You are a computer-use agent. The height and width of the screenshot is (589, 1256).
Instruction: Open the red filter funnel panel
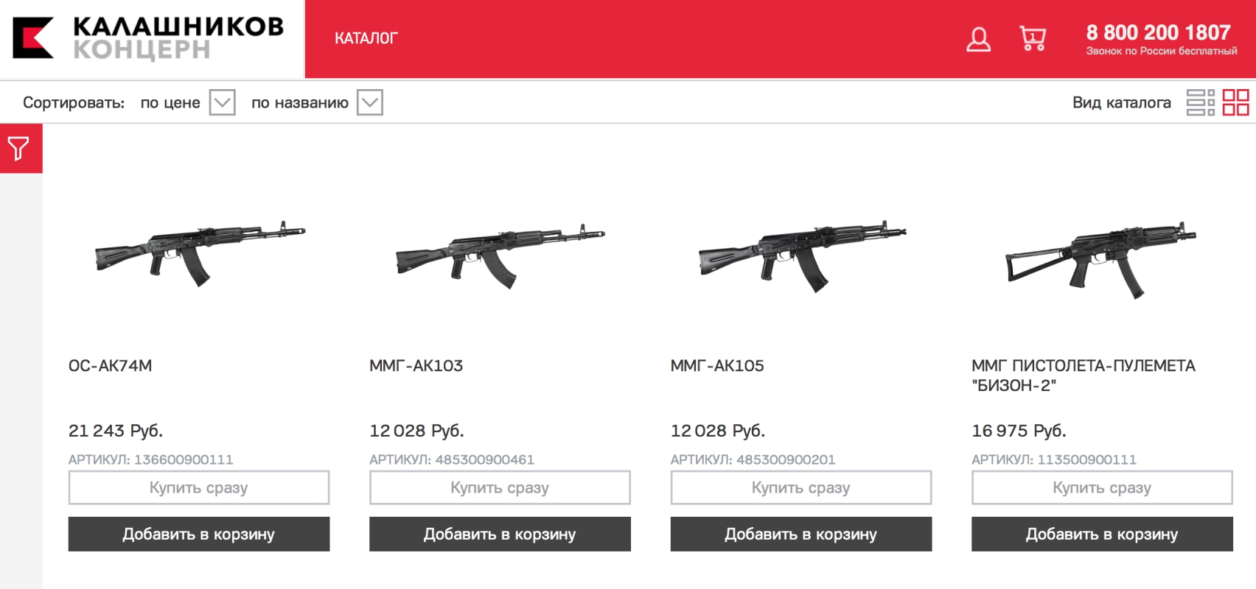[19, 149]
